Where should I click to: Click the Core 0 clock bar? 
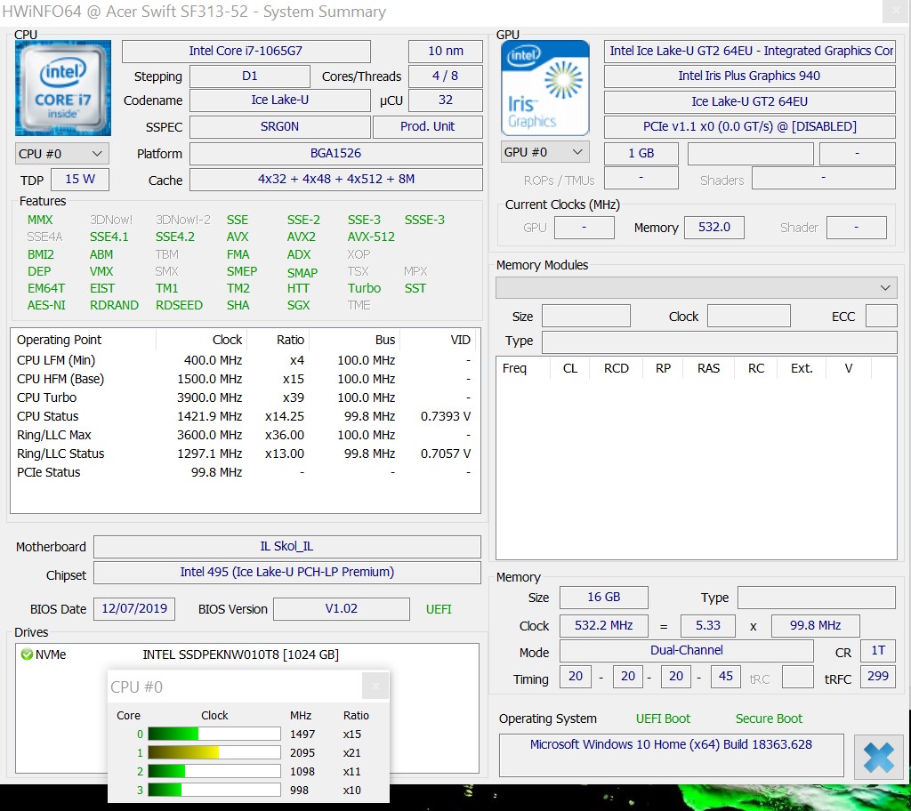tap(214, 734)
